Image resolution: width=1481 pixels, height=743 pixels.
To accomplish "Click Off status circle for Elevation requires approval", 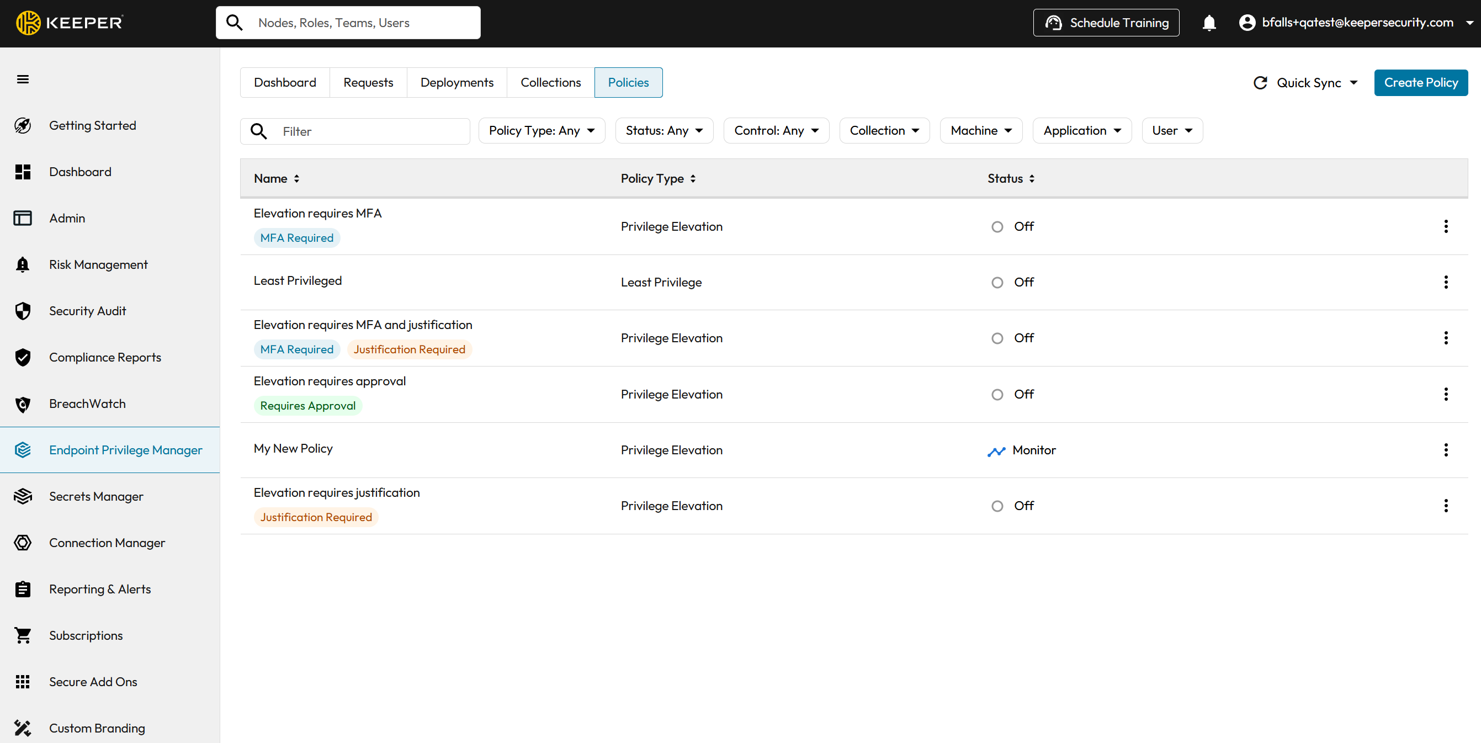I will pos(997,395).
